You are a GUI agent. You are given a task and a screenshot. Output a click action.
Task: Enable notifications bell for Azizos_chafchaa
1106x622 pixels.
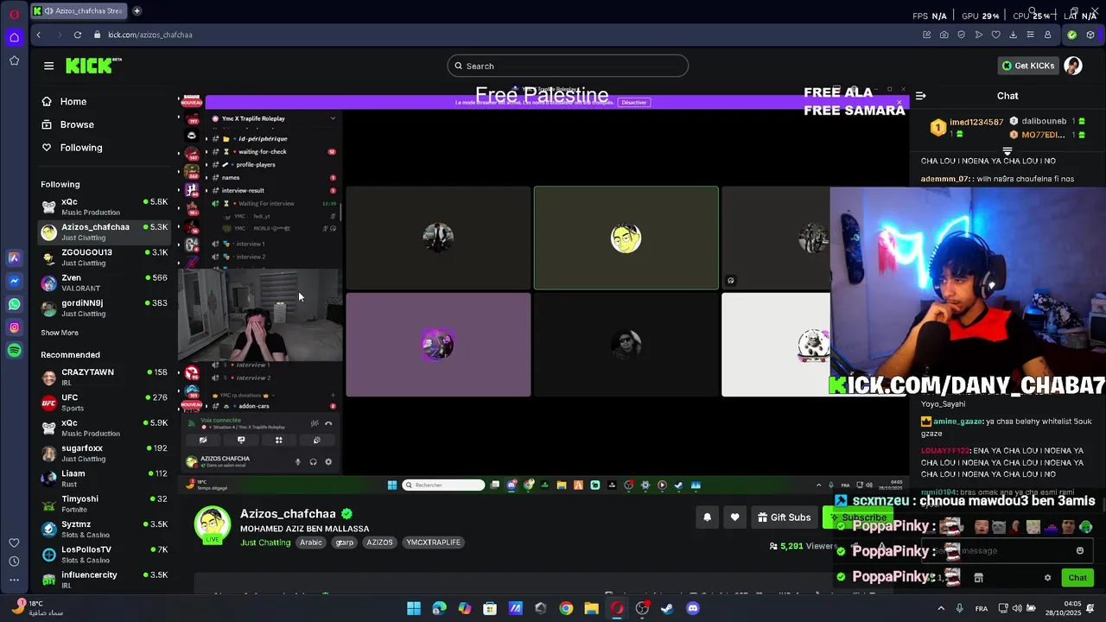pyautogui.click(x=707, y=517)
